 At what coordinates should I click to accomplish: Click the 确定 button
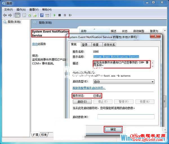[113, 129]
